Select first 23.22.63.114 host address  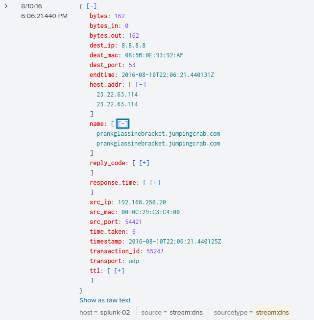[x=117, y=94]
